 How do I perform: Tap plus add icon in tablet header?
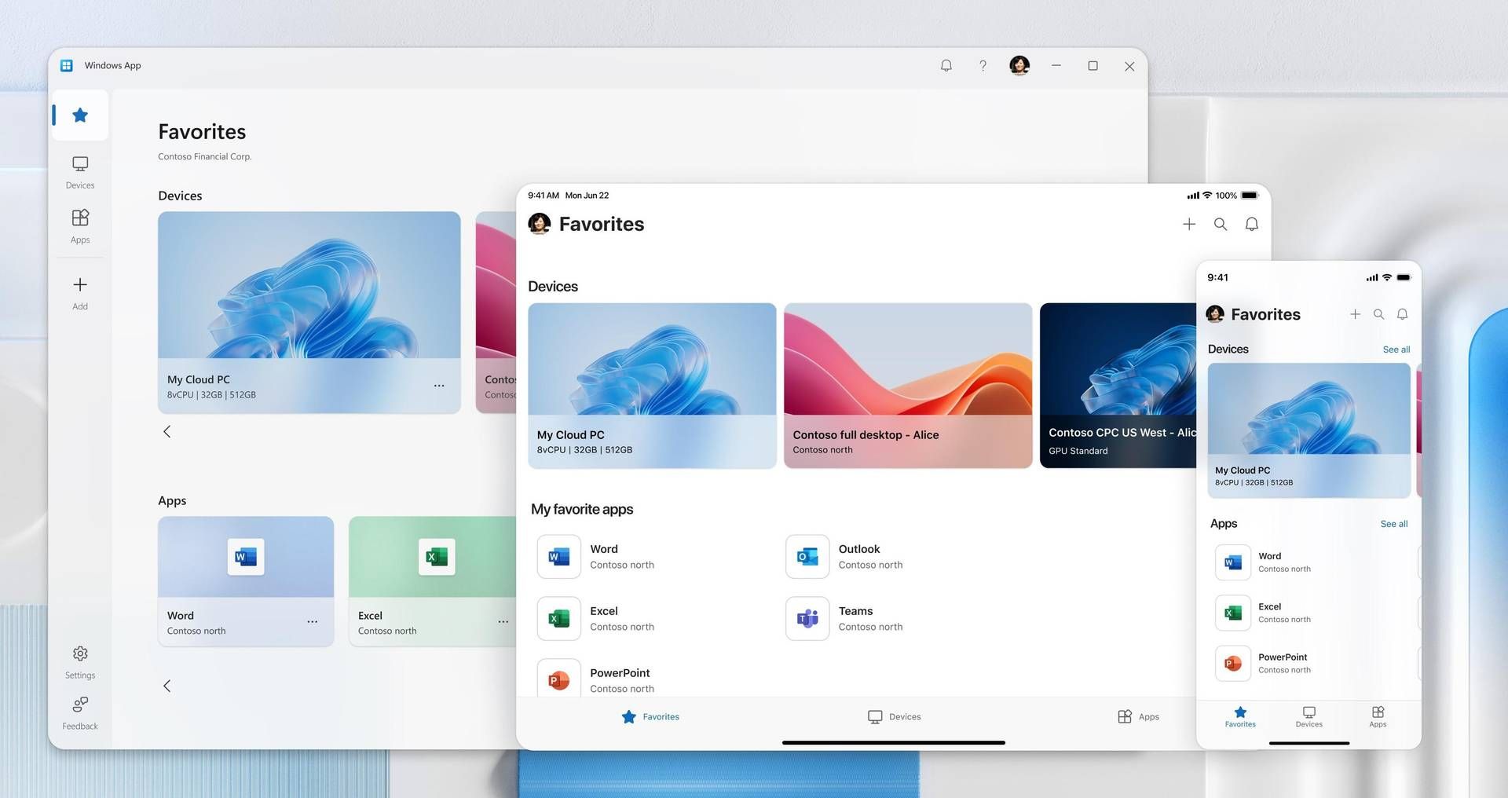[x=1189, y=225]
